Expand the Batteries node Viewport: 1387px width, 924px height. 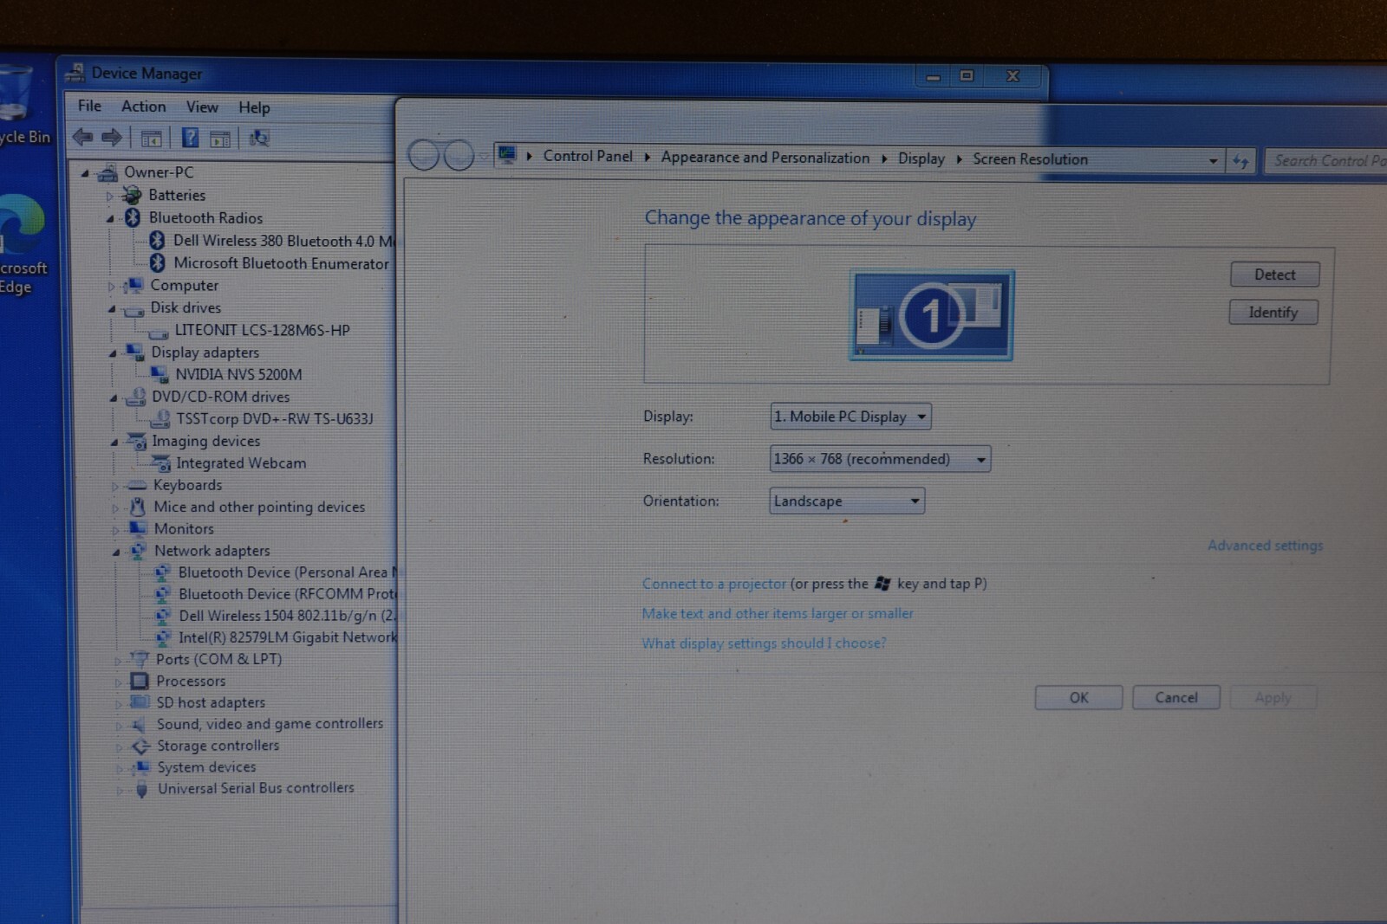click(109, 197)
